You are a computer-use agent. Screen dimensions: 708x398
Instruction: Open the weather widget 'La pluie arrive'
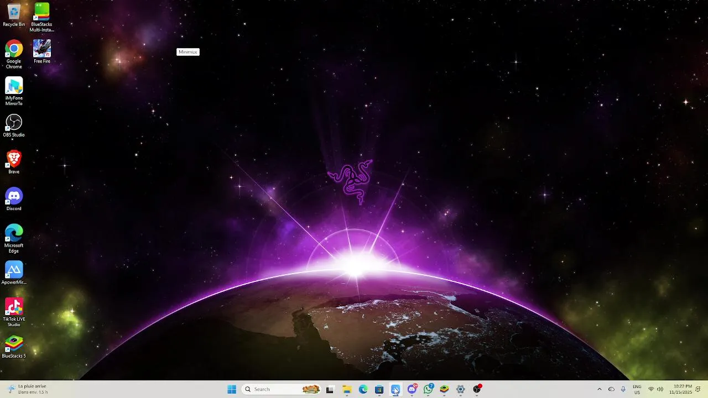click(28, 389)
